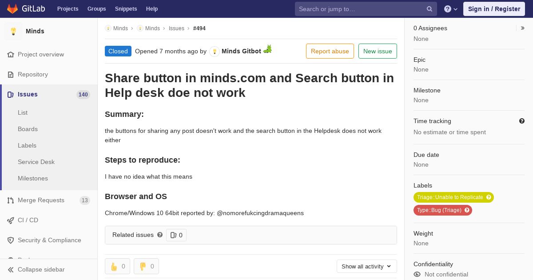Click the second Minds breadcrumb avatar icon

pos(140,28)
